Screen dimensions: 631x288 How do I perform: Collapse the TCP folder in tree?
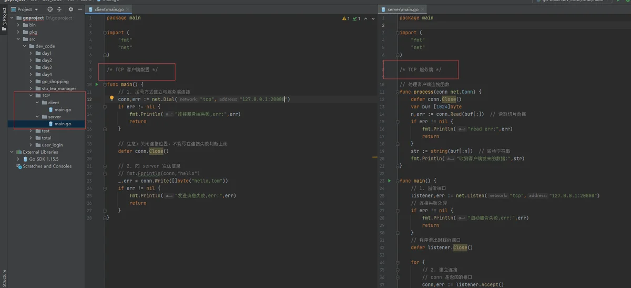[31, 95]
